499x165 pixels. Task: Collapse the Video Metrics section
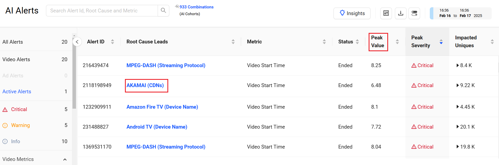pyautogui.click(x=65, y=159)
